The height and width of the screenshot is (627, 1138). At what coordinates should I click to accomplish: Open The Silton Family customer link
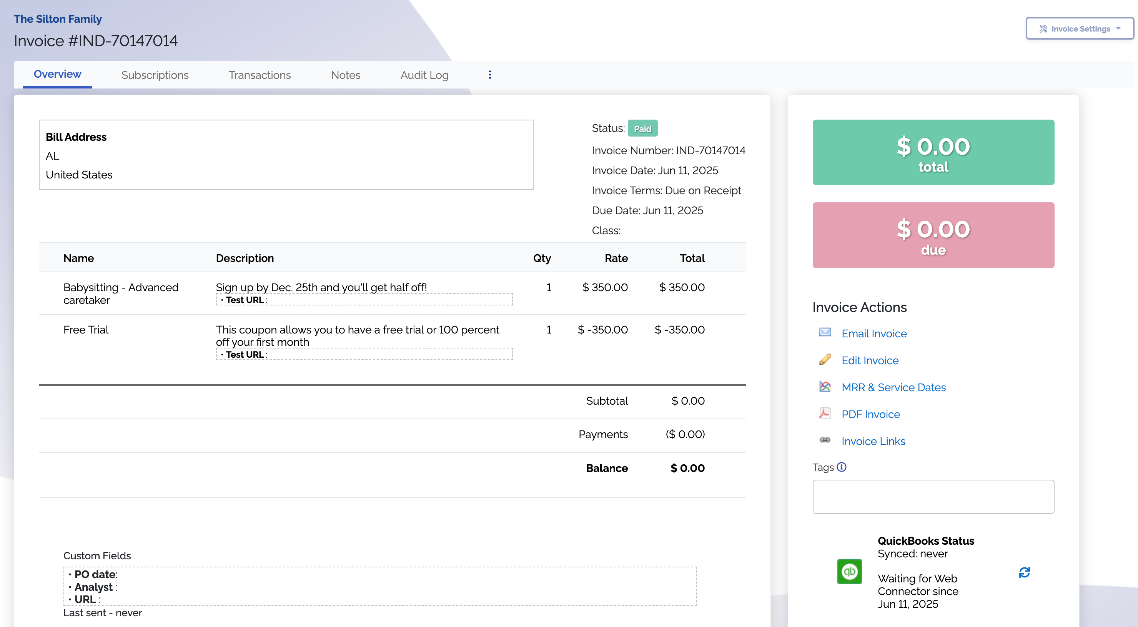pos(57,19)
